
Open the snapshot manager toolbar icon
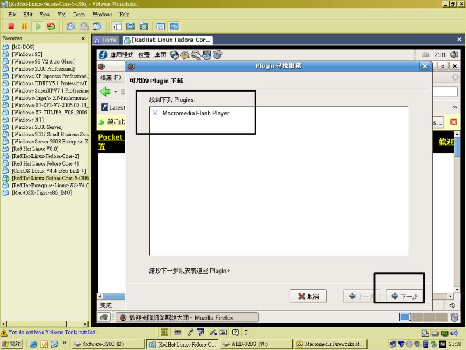pos(97,26)
